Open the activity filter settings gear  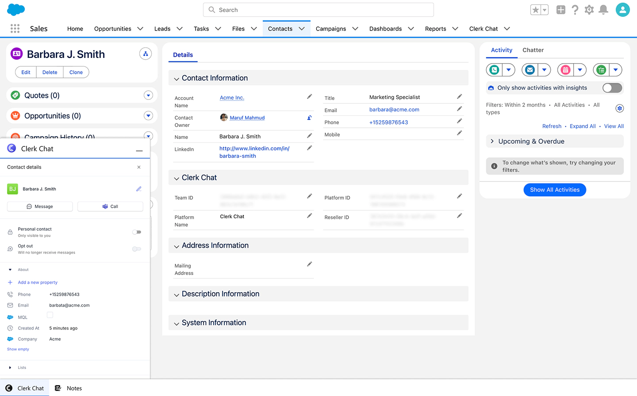[x=620, y=108]
